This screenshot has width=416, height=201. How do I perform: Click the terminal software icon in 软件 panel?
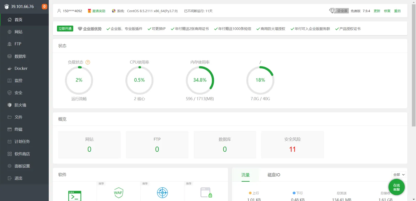(75, 196)
